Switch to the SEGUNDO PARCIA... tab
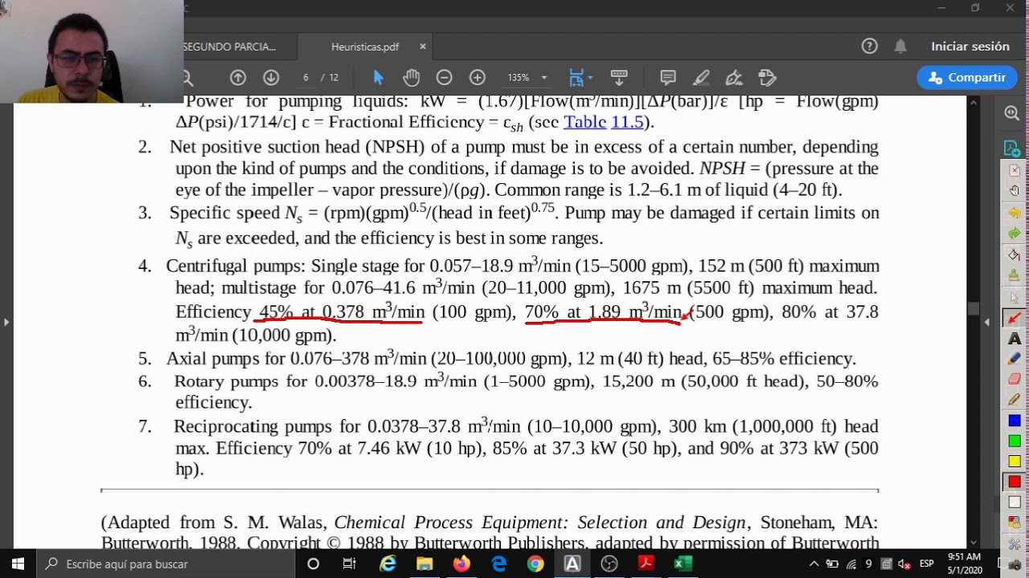 click(229, 47)
